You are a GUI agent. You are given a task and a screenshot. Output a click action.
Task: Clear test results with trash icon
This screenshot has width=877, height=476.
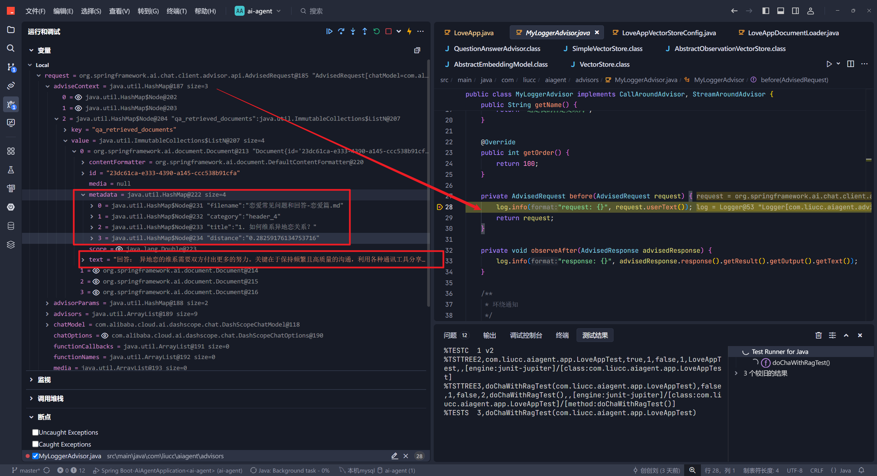coord(818,335)
